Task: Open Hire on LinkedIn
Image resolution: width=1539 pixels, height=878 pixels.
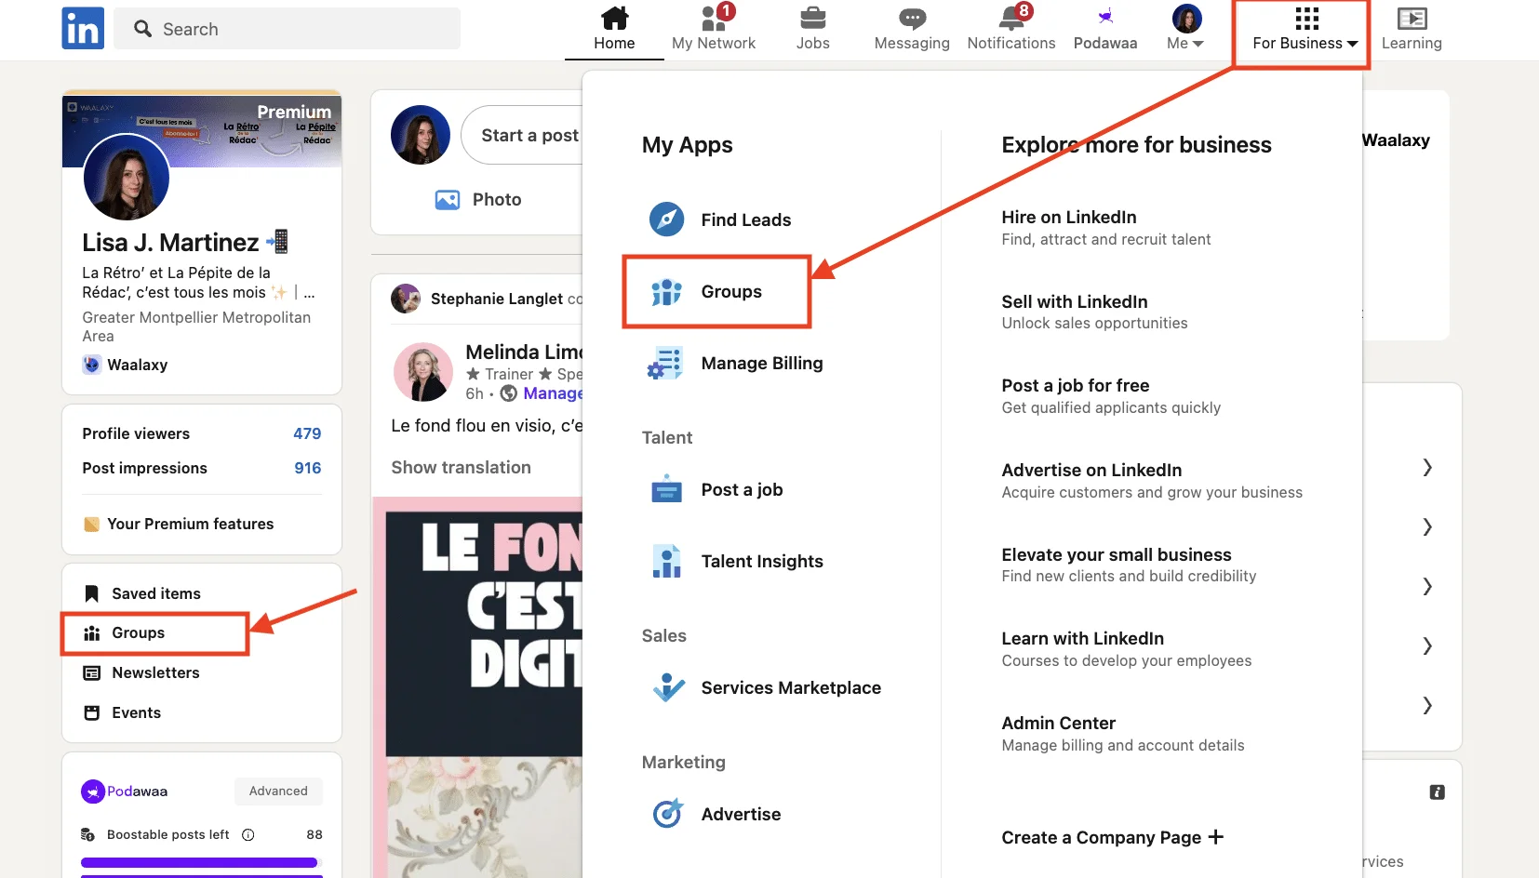Action: [1105, 227]
